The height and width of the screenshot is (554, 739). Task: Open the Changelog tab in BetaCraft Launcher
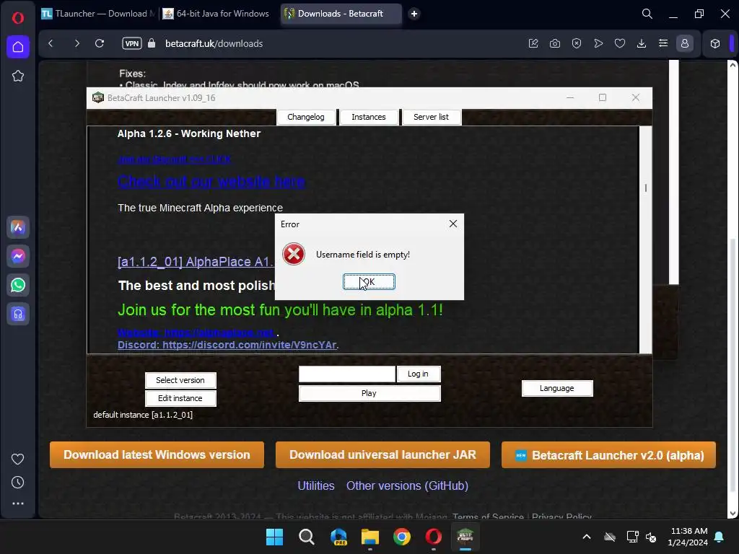click(x=306, y=117)
